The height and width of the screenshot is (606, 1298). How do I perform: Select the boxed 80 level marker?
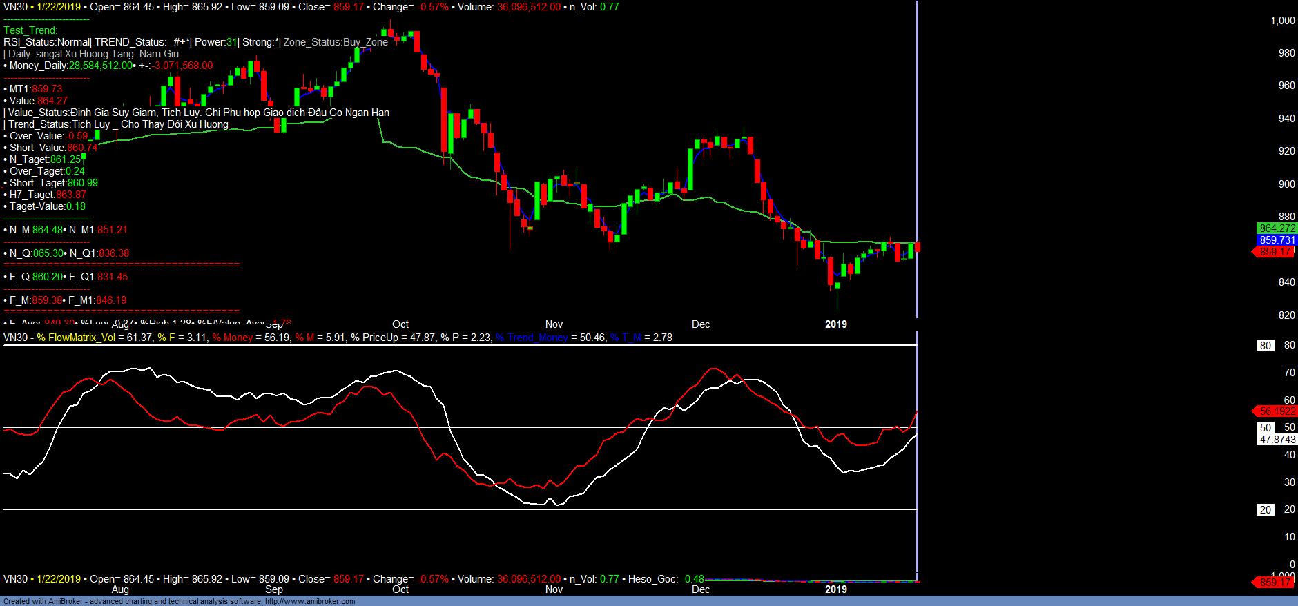pyautogui.click(x=1265, y=346)
